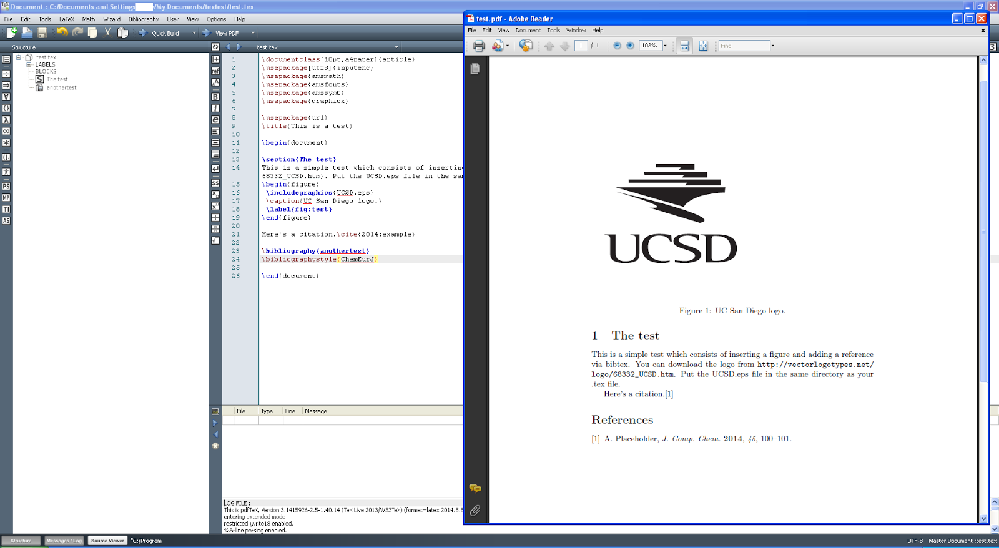Insert a new line with the return-arrow icon
Image resolution: width=999 pixels, height=548 pixels.
tap(215, 169)
